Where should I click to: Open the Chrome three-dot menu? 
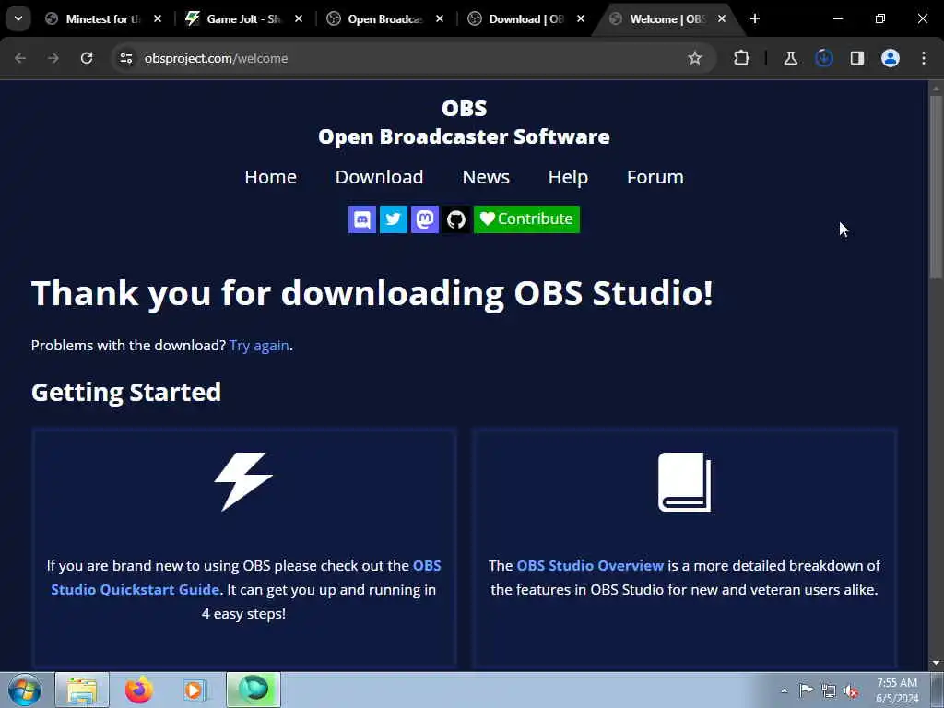click(924, 58)
